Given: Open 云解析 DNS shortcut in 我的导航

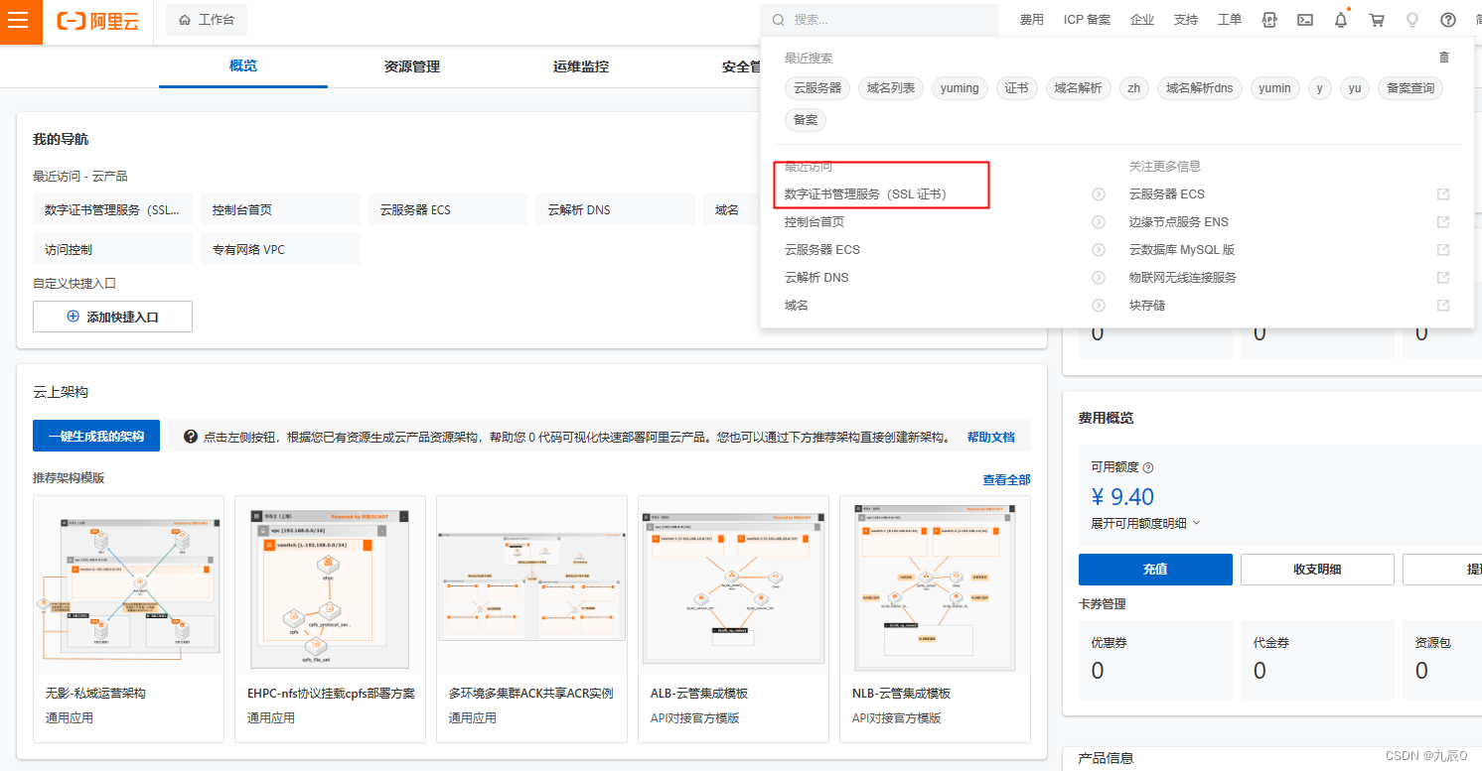Looking at the screenshot, I should (616, 210).
